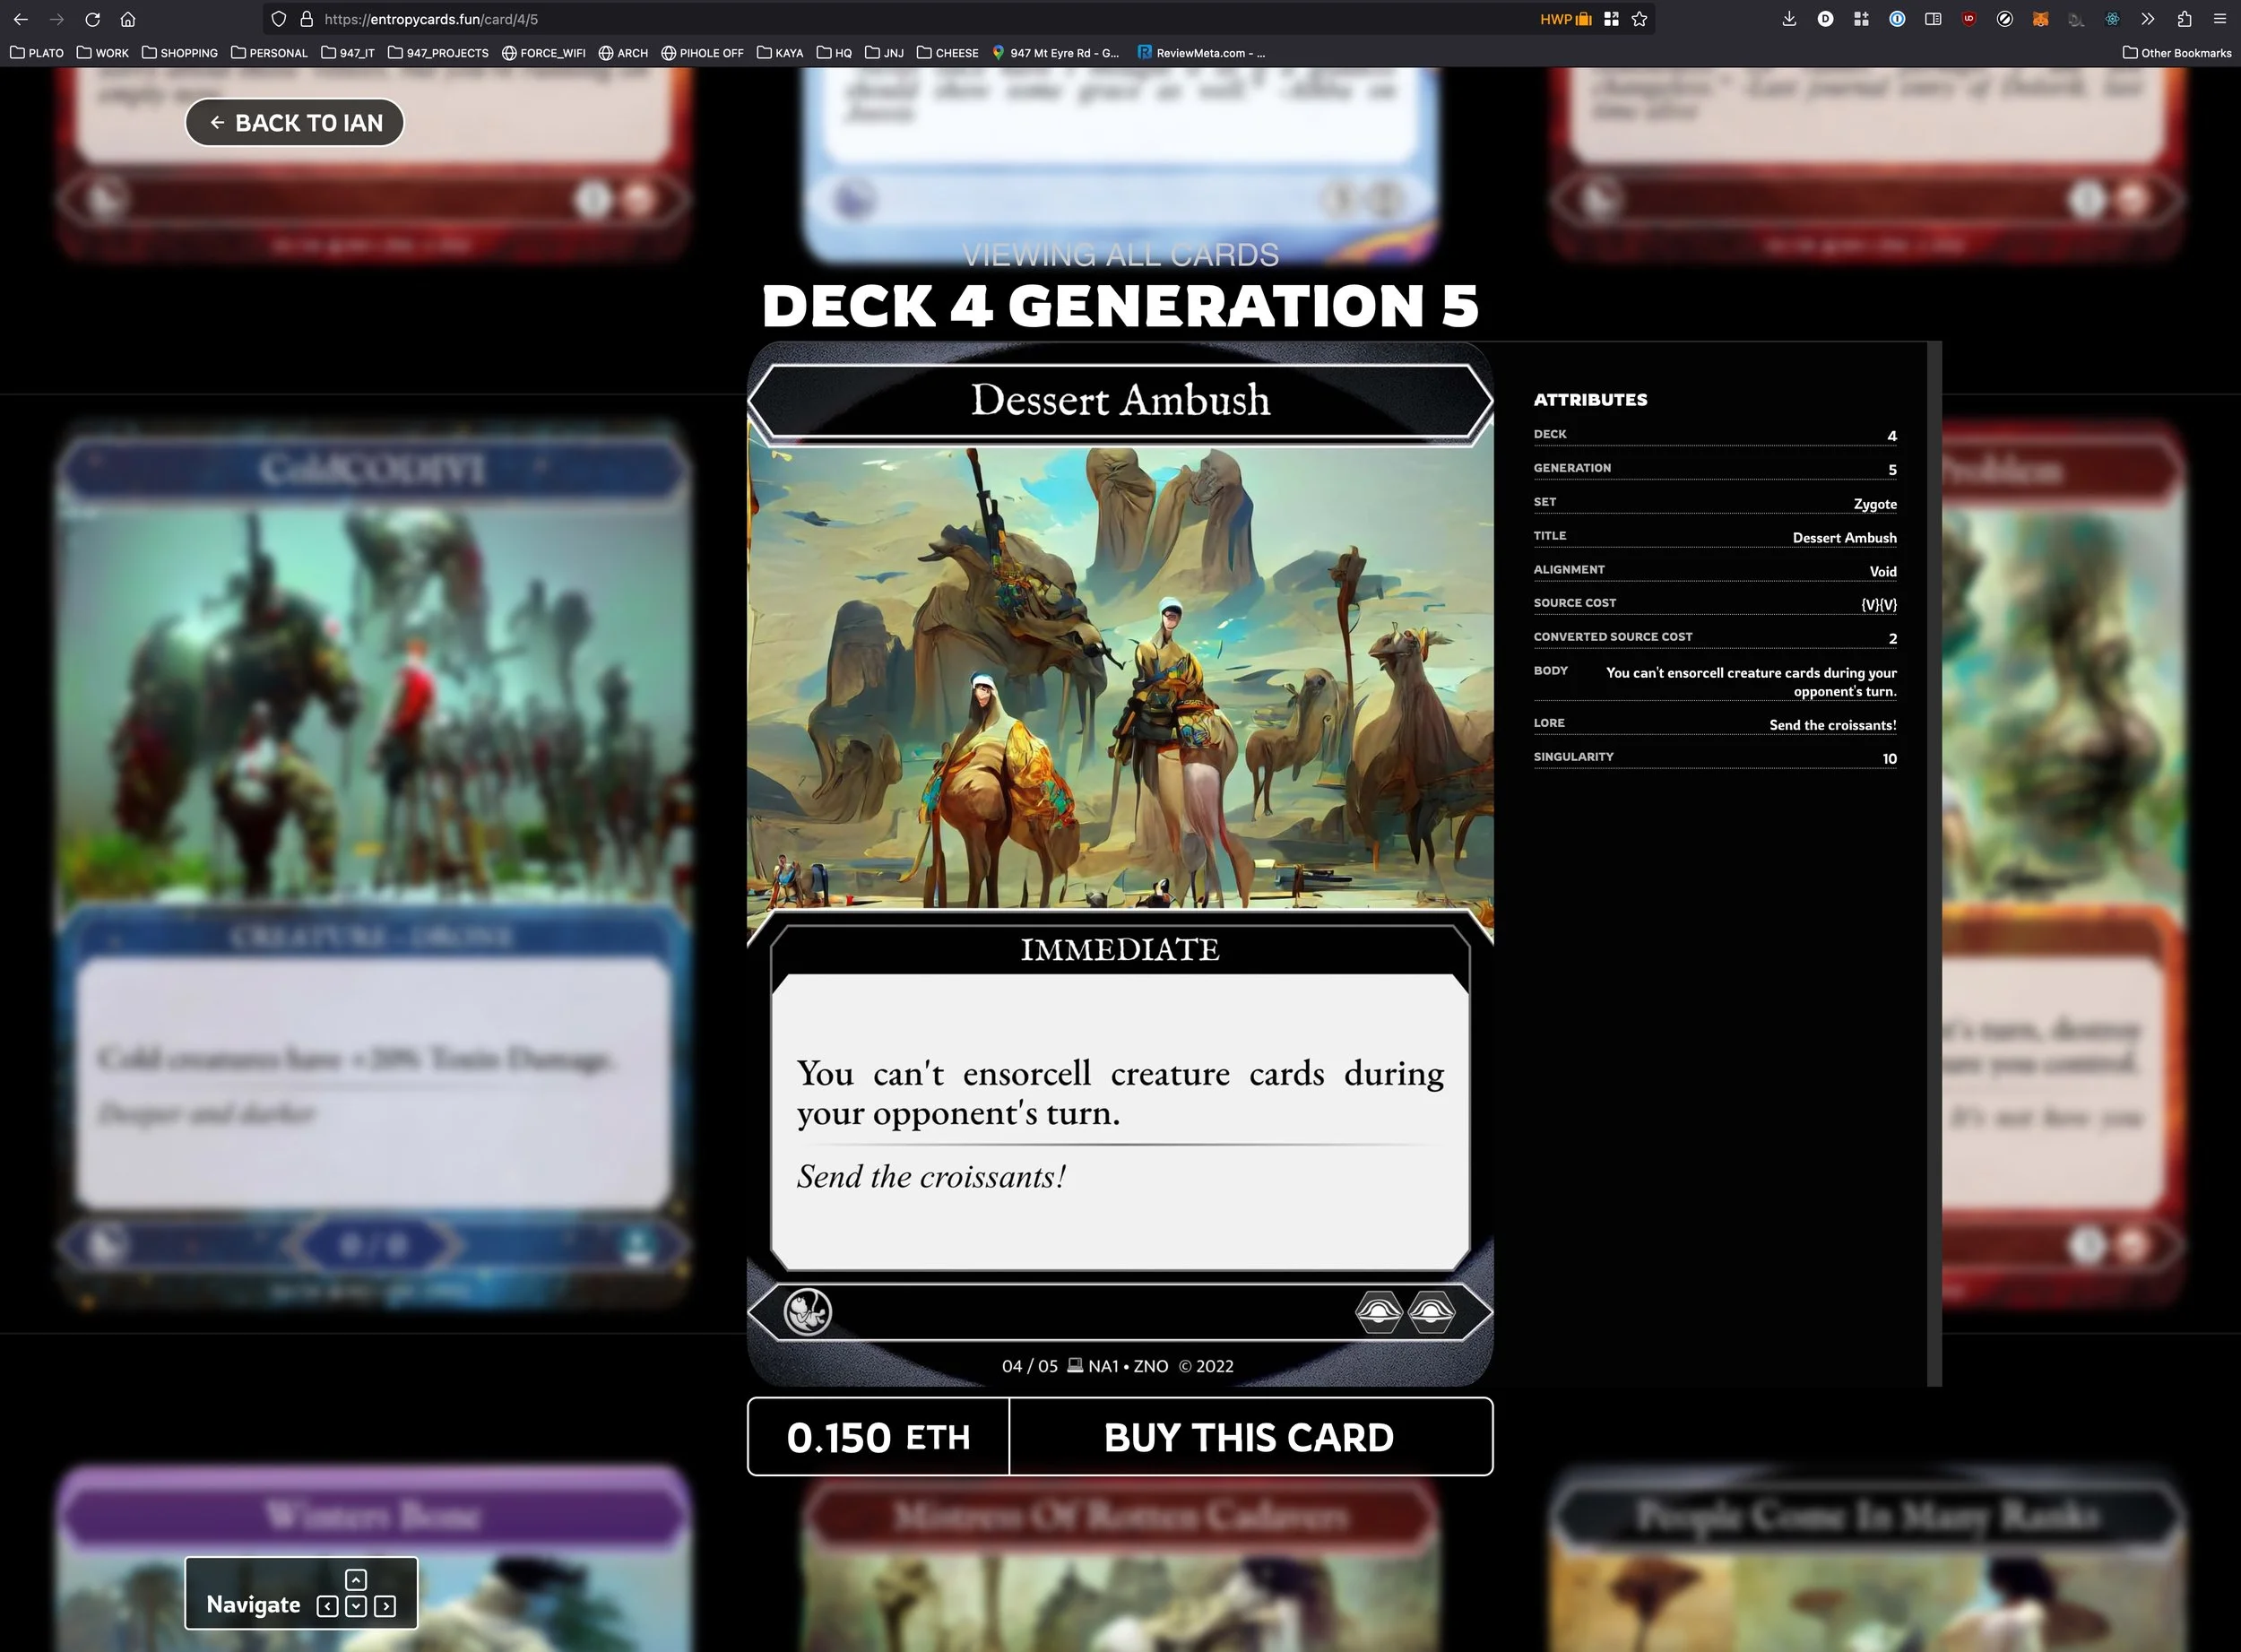Image resolution: width=2241 pixels, height=1652 pixels.
Task: Click the HWP indicator in address bar
Action: [x=1565, y=19]
